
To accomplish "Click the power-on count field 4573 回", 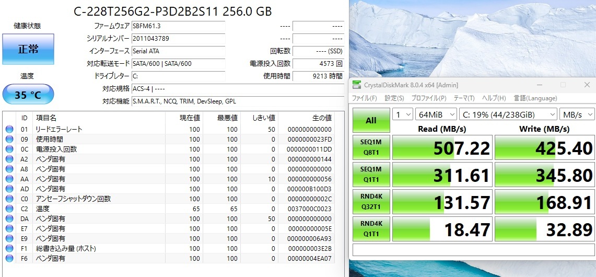I will (319, 64).
